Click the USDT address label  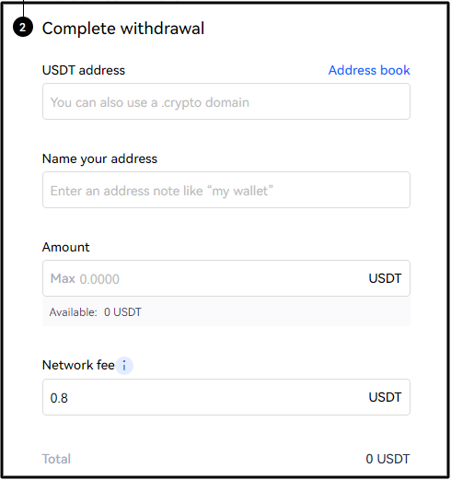(x=84, y=70)
